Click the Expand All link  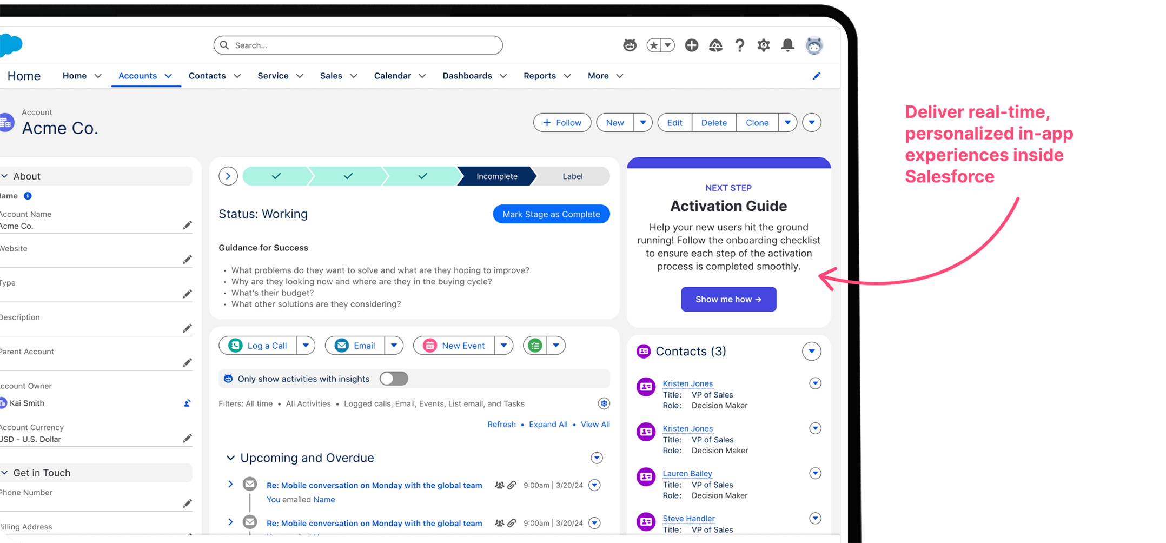point(548,425)
